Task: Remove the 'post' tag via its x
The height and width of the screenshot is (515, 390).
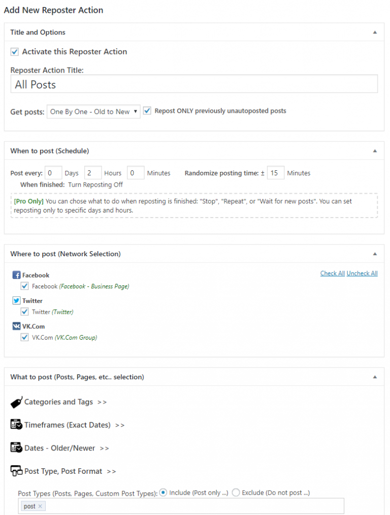Action: (40, 506)
